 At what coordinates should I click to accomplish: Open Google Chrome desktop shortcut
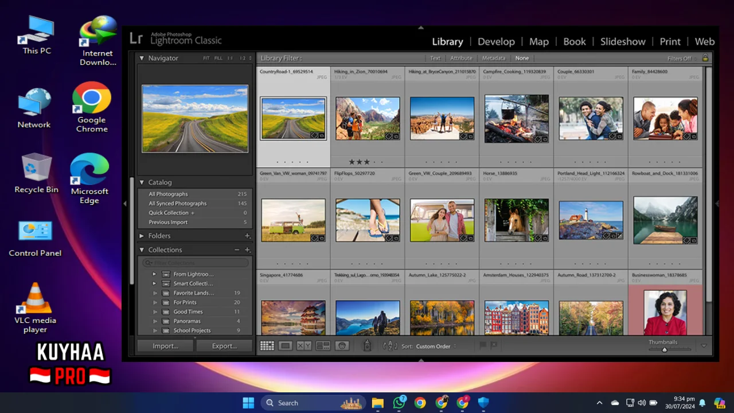point(92,107)
